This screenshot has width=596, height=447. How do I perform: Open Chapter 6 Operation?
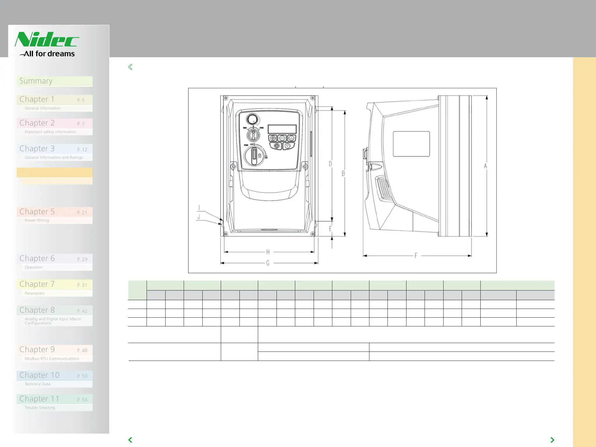[55, 262]
